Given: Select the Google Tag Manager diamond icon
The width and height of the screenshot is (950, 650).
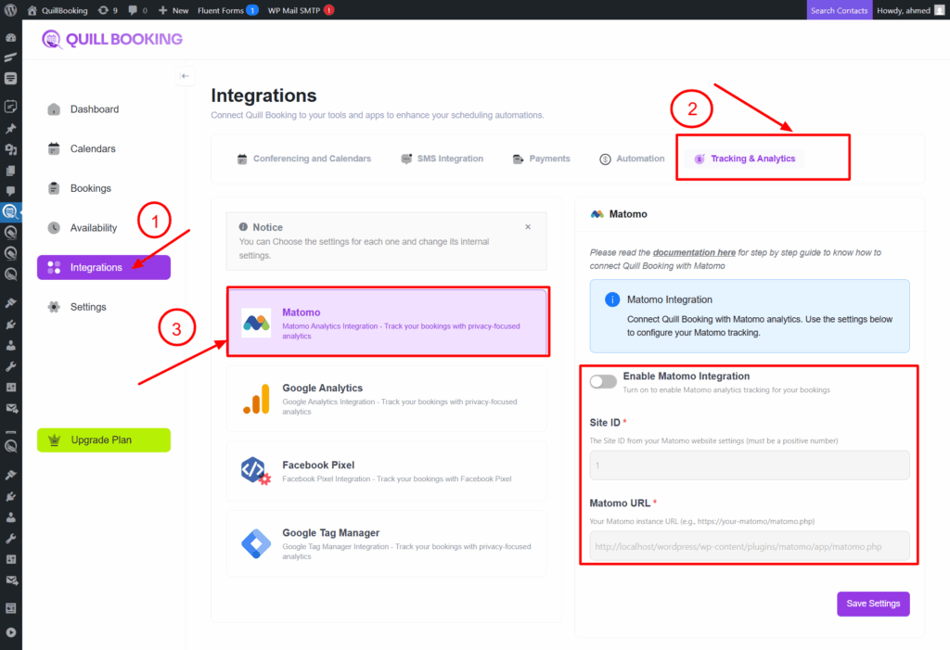Looking at the screenshot, I should click(256, 542).
